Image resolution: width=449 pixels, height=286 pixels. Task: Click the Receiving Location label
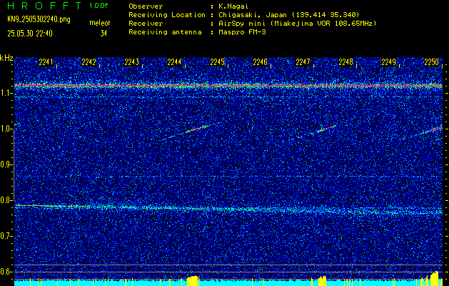coord(167,14)
